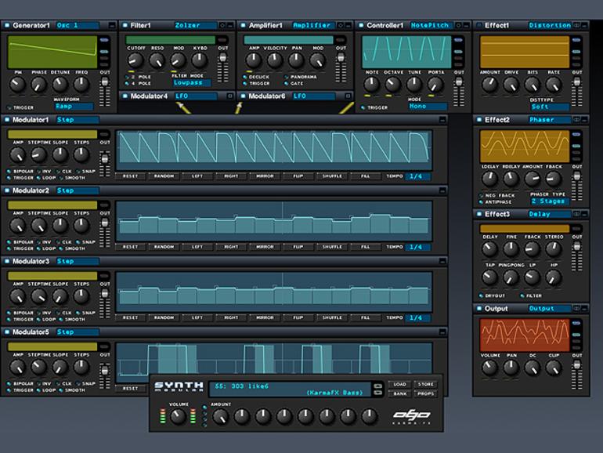
Task: Click the PROPS button
Action: coord(426,393)
